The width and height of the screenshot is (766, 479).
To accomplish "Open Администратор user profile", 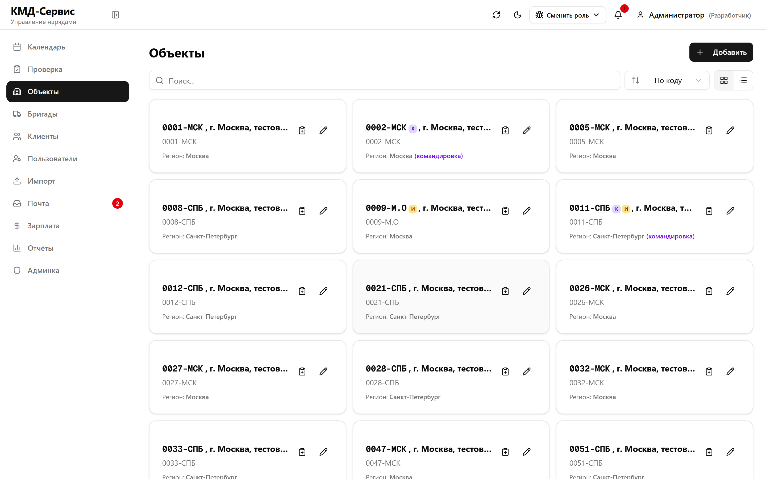I will pos(693,15).
